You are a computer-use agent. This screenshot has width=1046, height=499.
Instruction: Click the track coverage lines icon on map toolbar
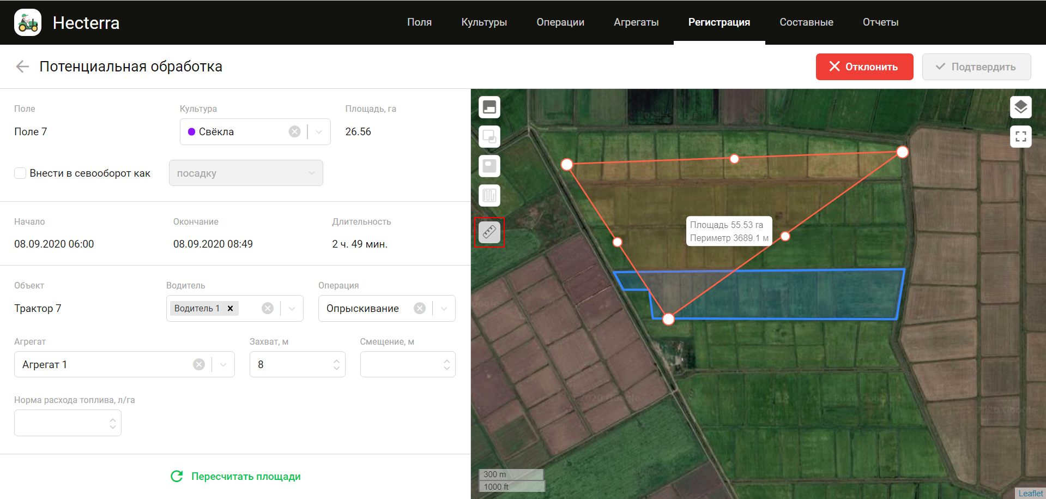click(489, 195)
